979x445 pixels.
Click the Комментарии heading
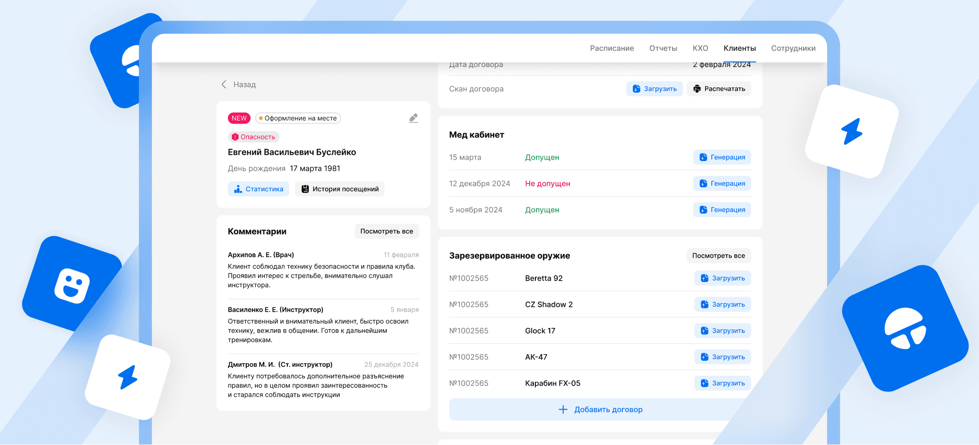coord(257,232)
